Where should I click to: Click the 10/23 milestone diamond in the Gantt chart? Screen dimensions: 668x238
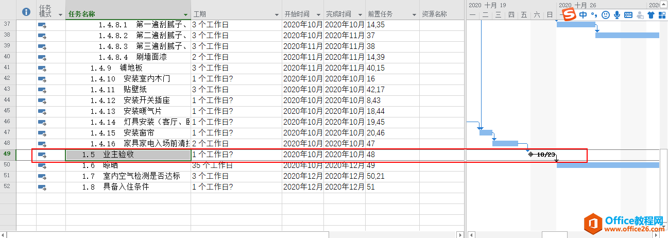click(530, 154)
